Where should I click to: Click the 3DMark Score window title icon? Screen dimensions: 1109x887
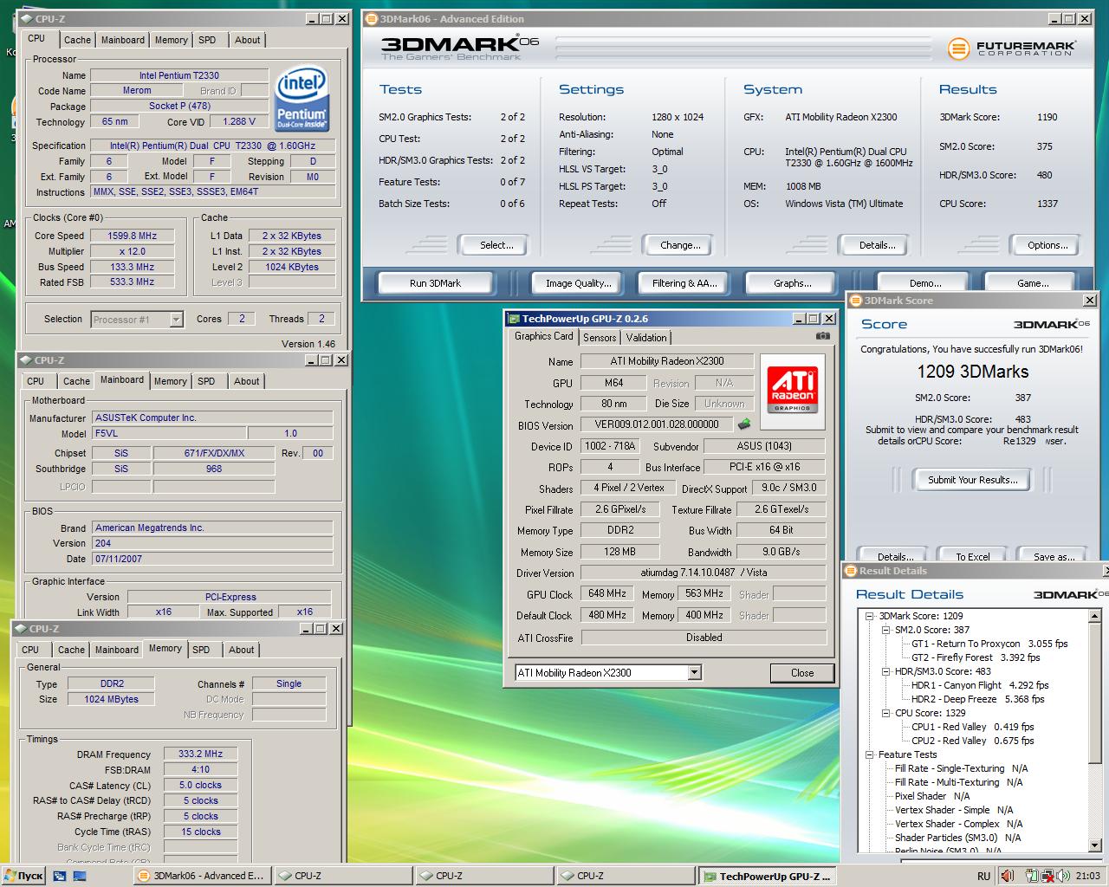tap(856, 301)
